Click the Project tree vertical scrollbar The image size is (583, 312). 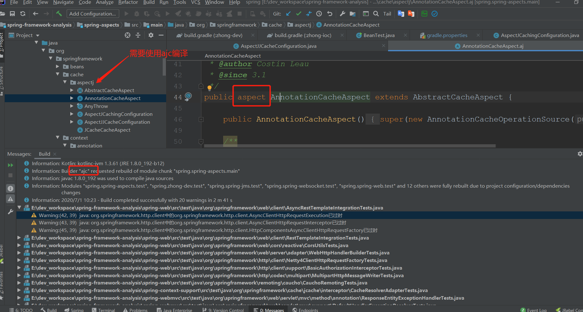point(164,67)
